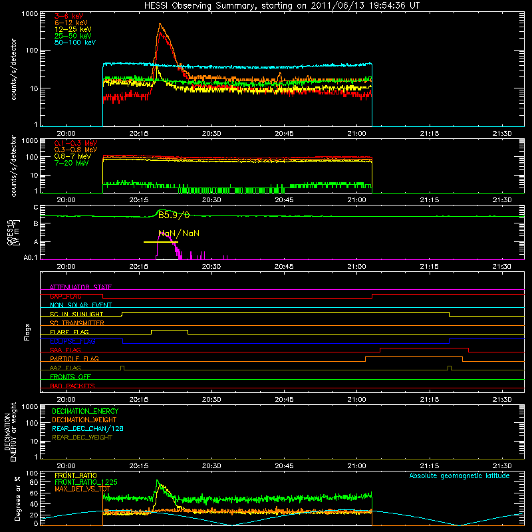Click the MAX_DET_VS_TOT legend entry

(x=82, y=489)
